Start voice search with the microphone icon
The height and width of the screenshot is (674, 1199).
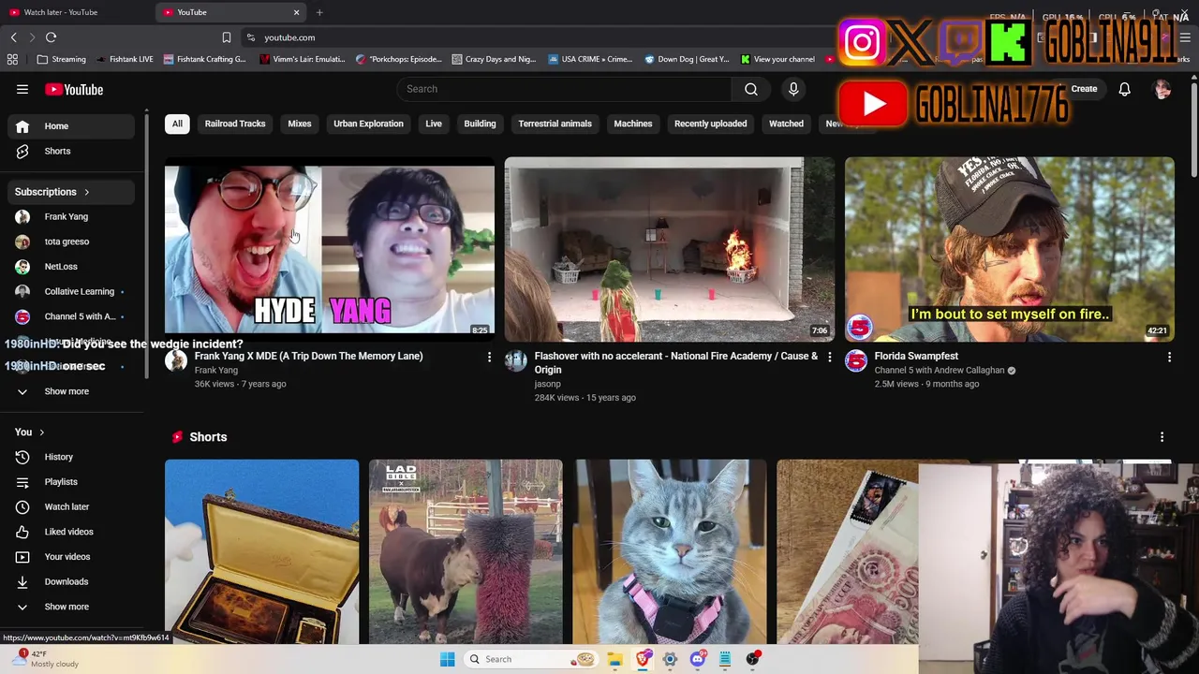tap(793, 89)
